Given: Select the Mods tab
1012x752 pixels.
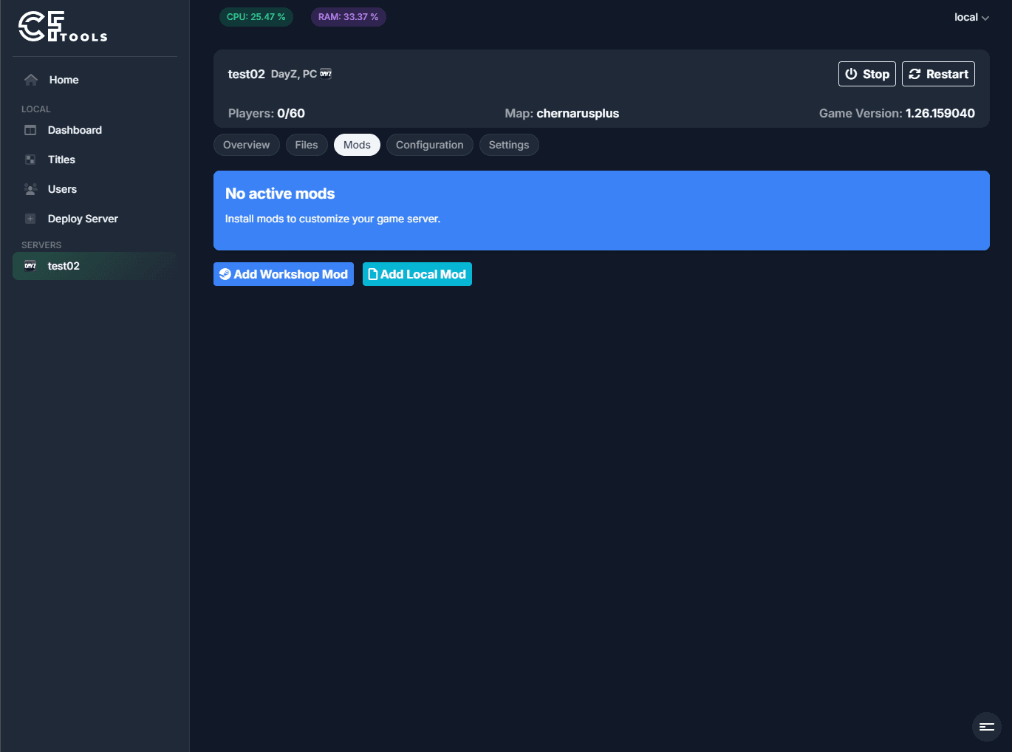Looking at the screenshot, I should pyautogui.click(x=357, y=145).
